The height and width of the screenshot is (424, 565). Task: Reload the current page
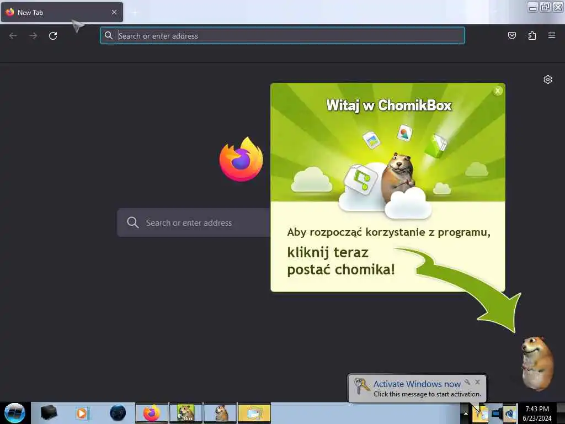click(x=53, y=36)
